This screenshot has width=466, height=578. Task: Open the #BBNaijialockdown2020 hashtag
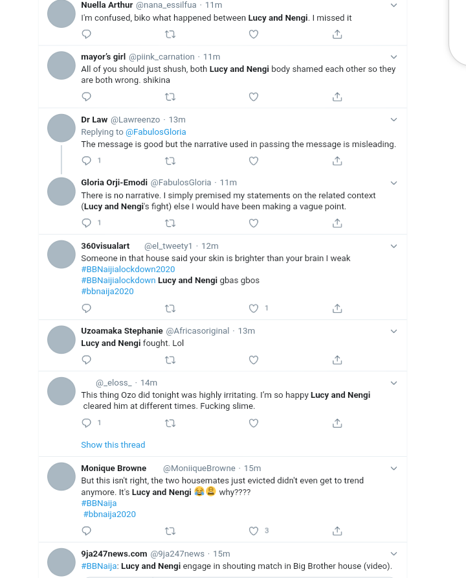128,270
